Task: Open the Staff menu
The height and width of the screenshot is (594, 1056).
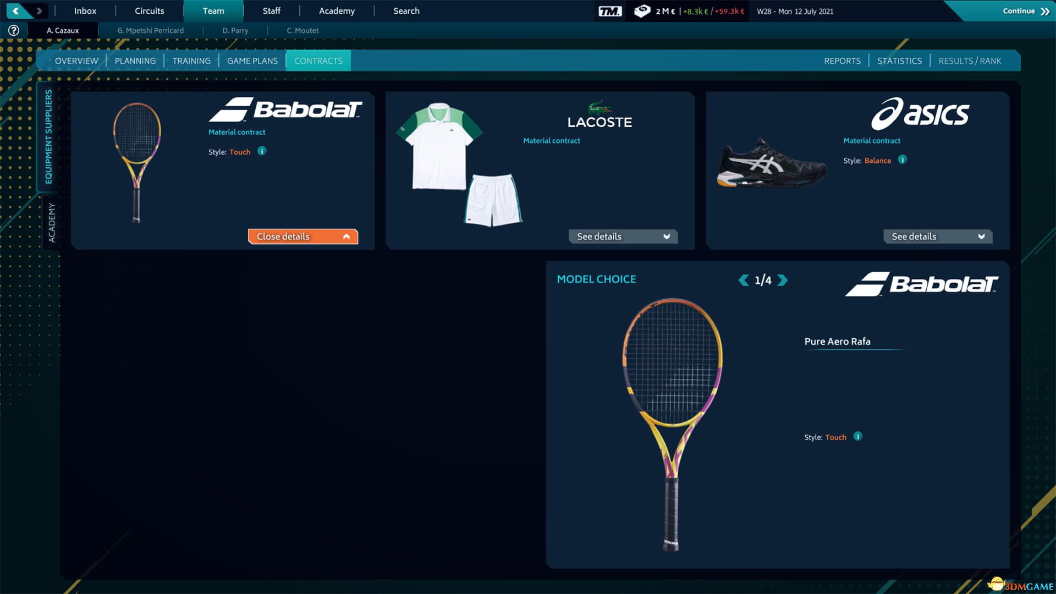Action: [271, 11]
